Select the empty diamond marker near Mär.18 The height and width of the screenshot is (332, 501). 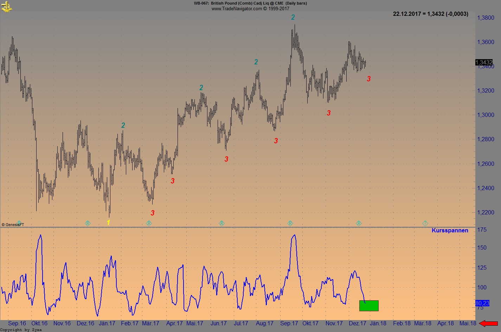tap(425, 223)
